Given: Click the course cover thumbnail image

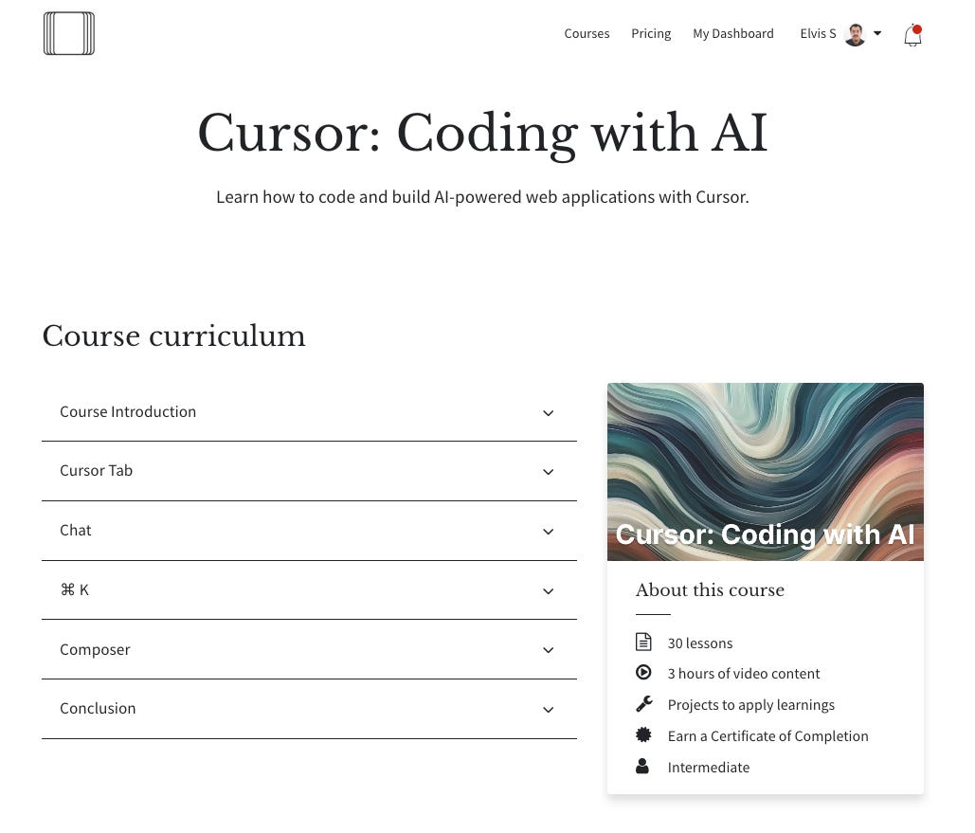Looking at the screenshot, I should [x=765, y=472].
